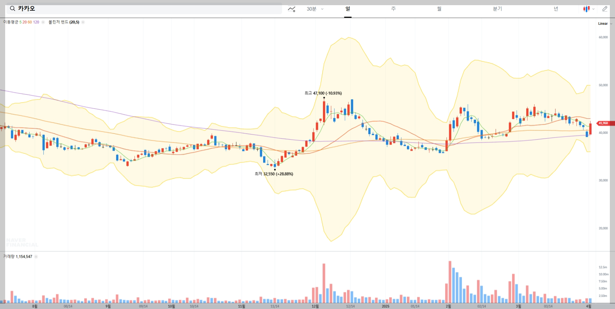This screenshot has height=309, width=615.
Task: Click the 10.00m volume axis label
Action: click(x=603, y=274)
